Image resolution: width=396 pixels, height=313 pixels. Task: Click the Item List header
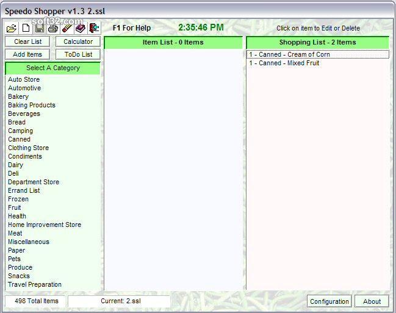coord(173,43)
